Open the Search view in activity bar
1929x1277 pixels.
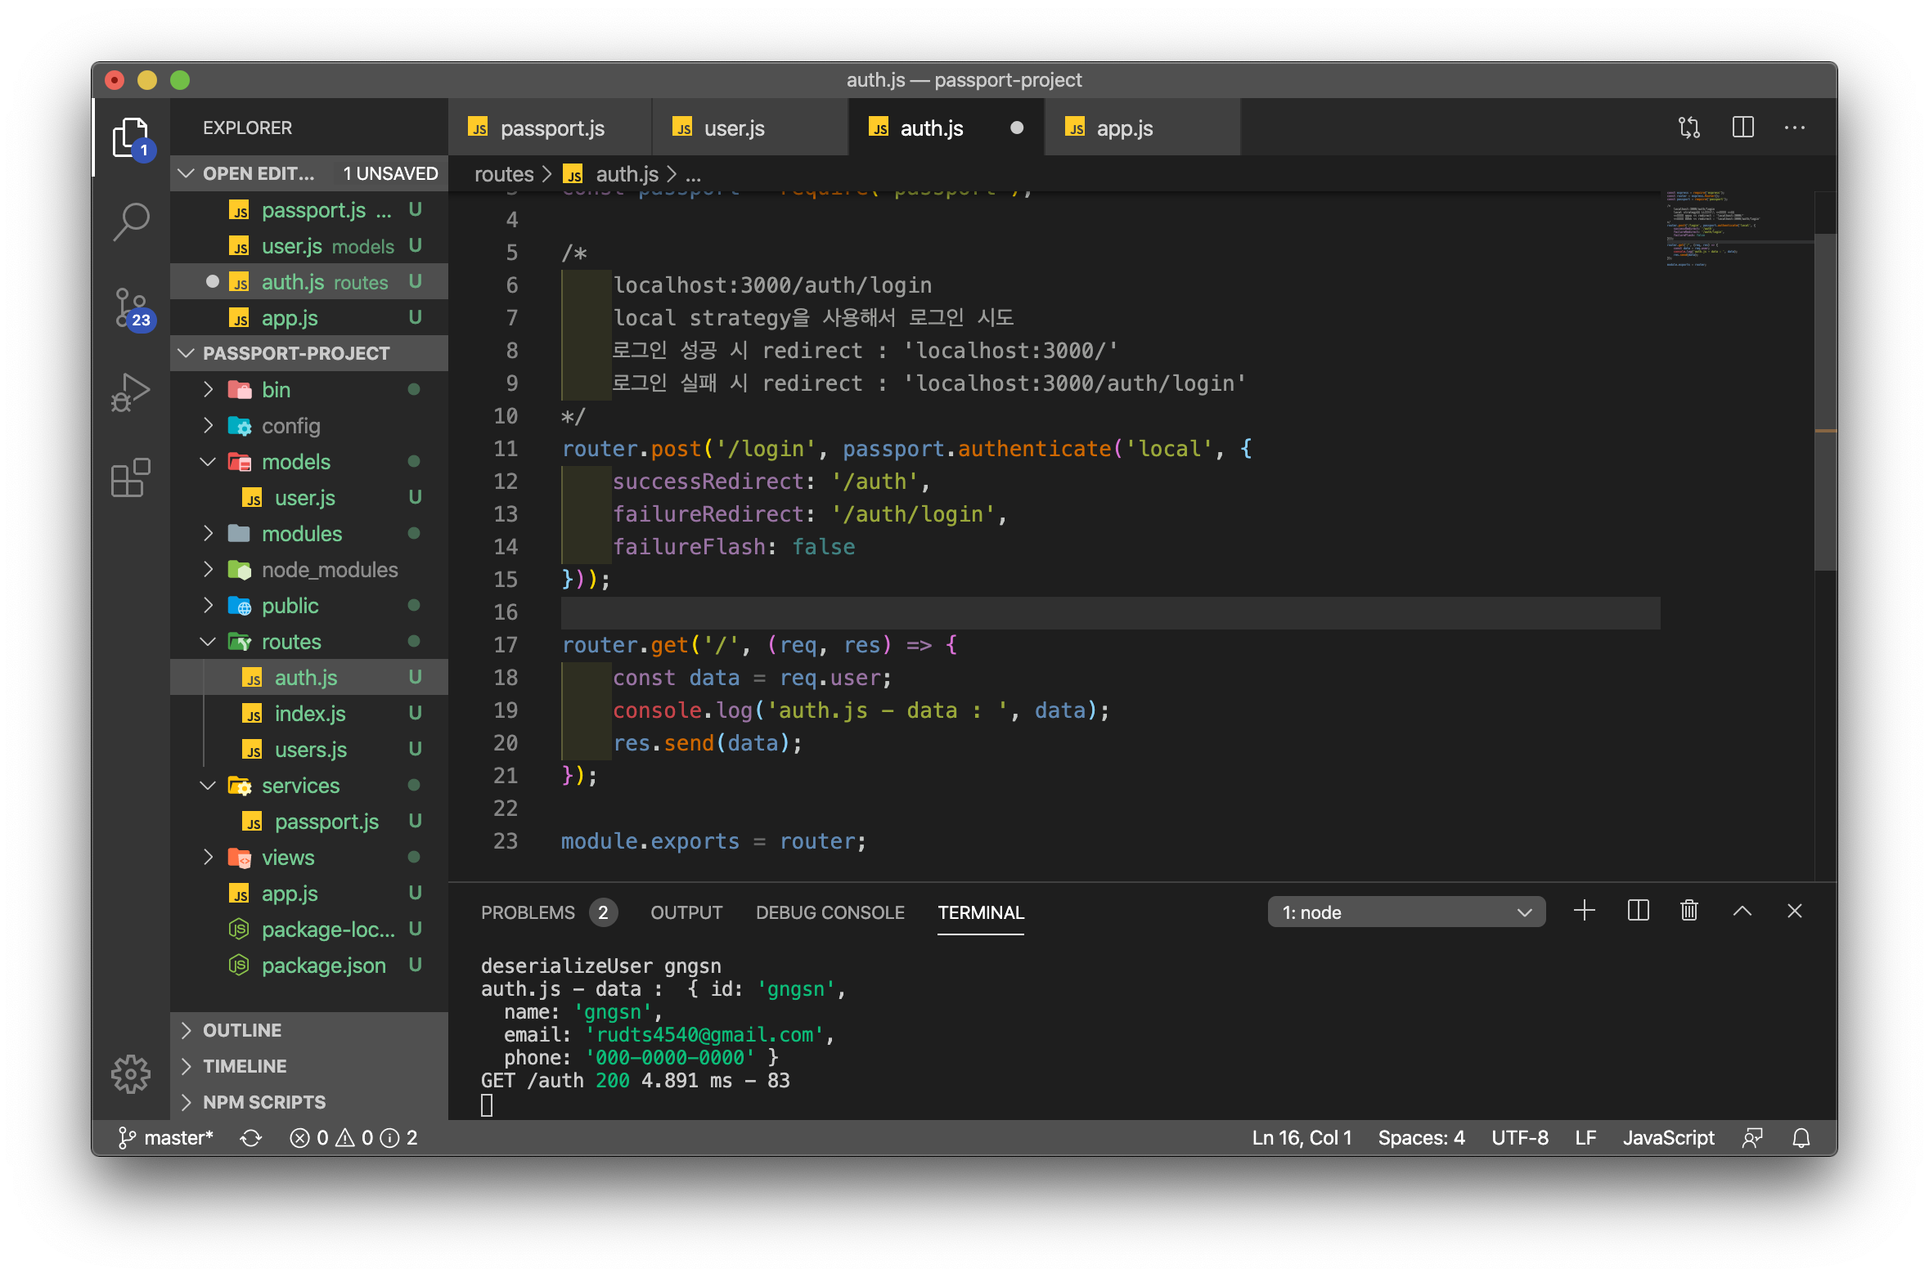tap(131, 221)
